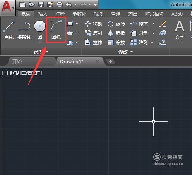The height and width of the screenshot is (175, 192).
Task: Open the 视图 ribbon tab
Action: click(x=99, y=14)
